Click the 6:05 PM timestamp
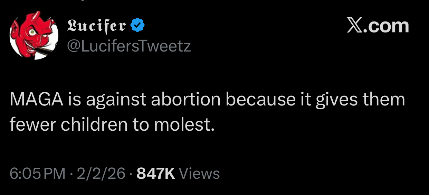The width and height of the screenshot is (429, 195). 37,173
